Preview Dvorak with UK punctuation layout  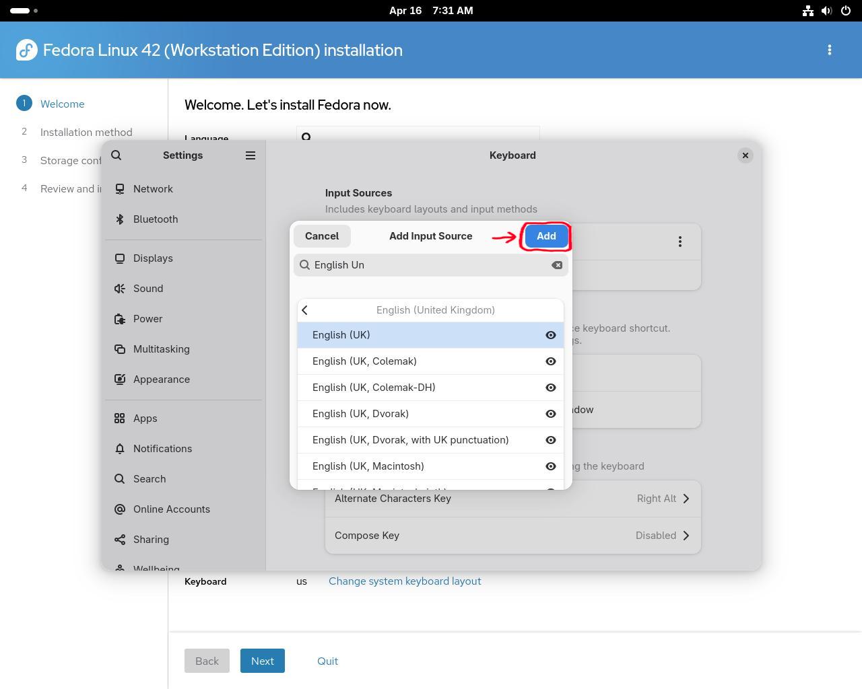(551, 440)
